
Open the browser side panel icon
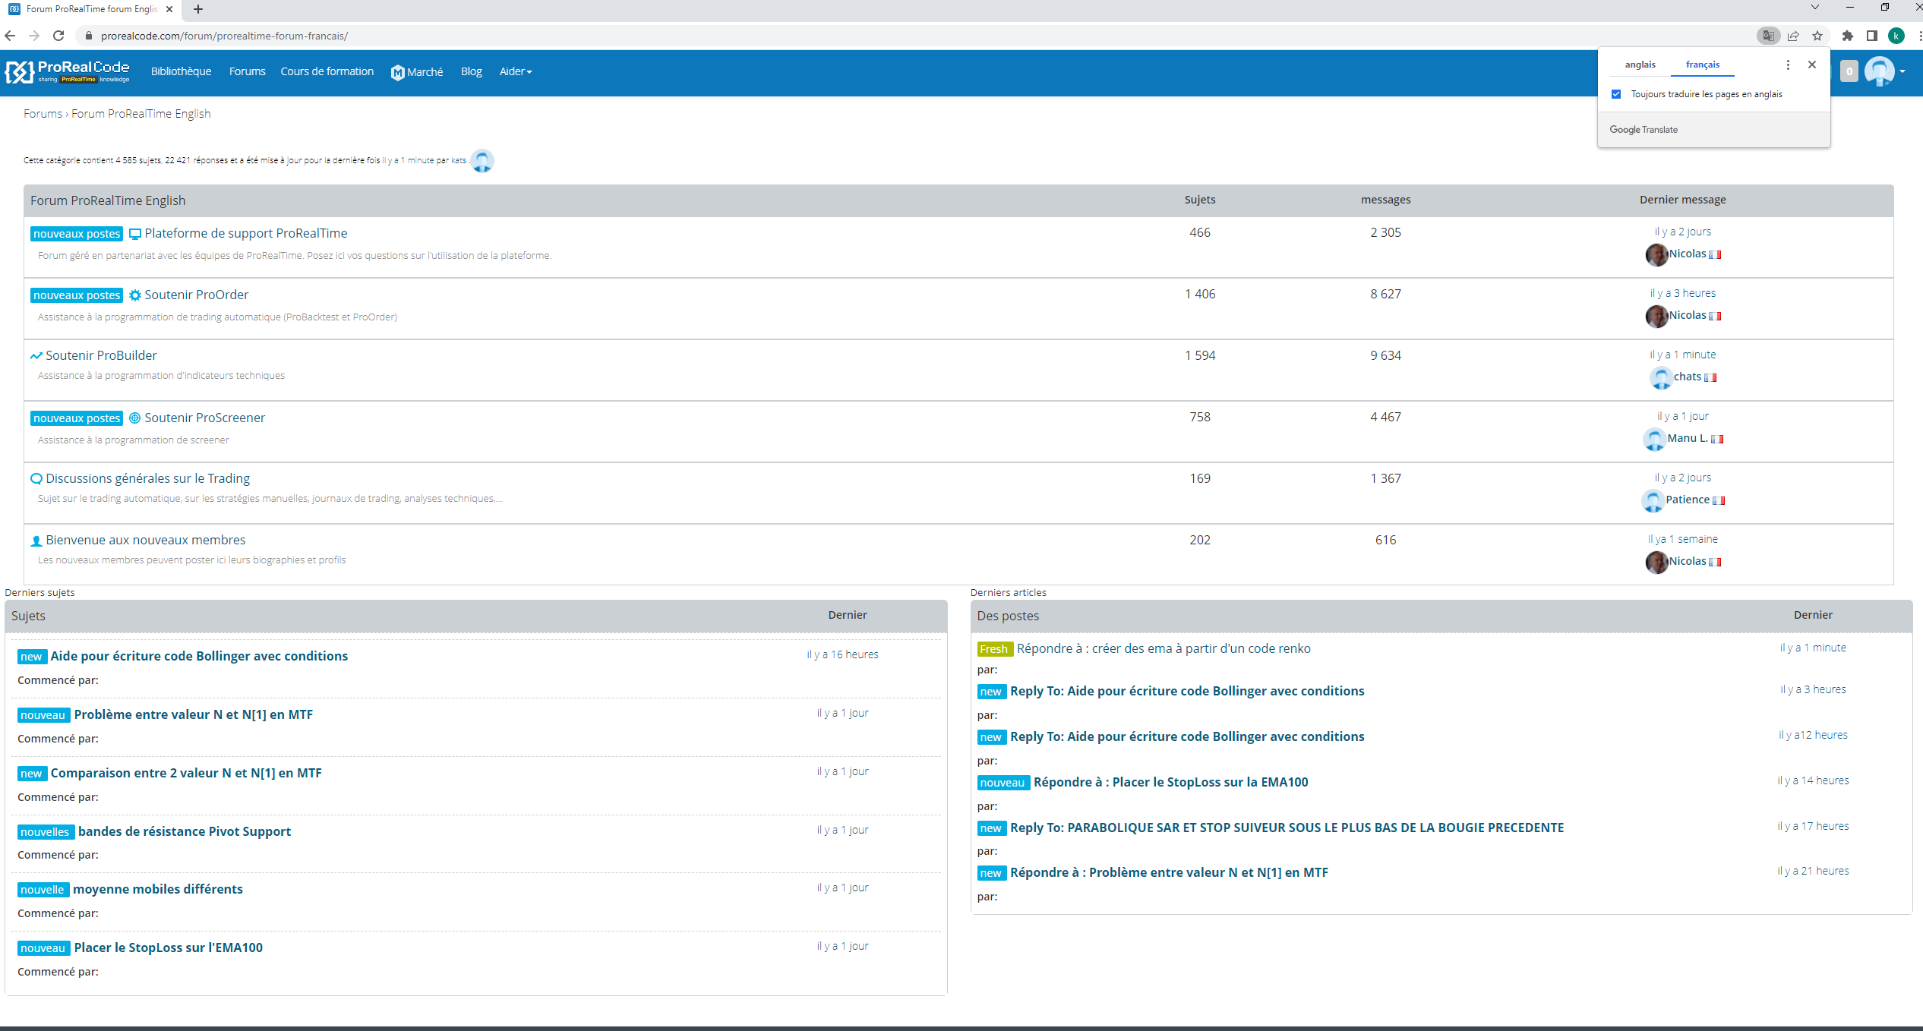coord(1872,36)
